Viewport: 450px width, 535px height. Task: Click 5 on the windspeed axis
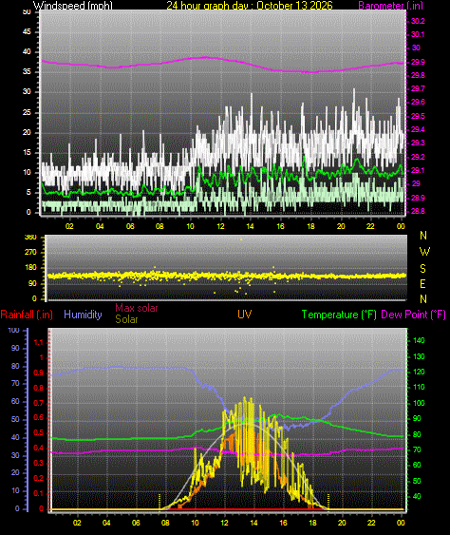pos(28,192)
